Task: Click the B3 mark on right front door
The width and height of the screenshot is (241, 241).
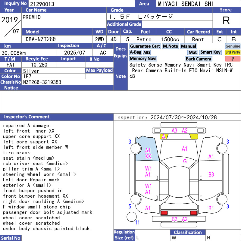Action: 211,174
